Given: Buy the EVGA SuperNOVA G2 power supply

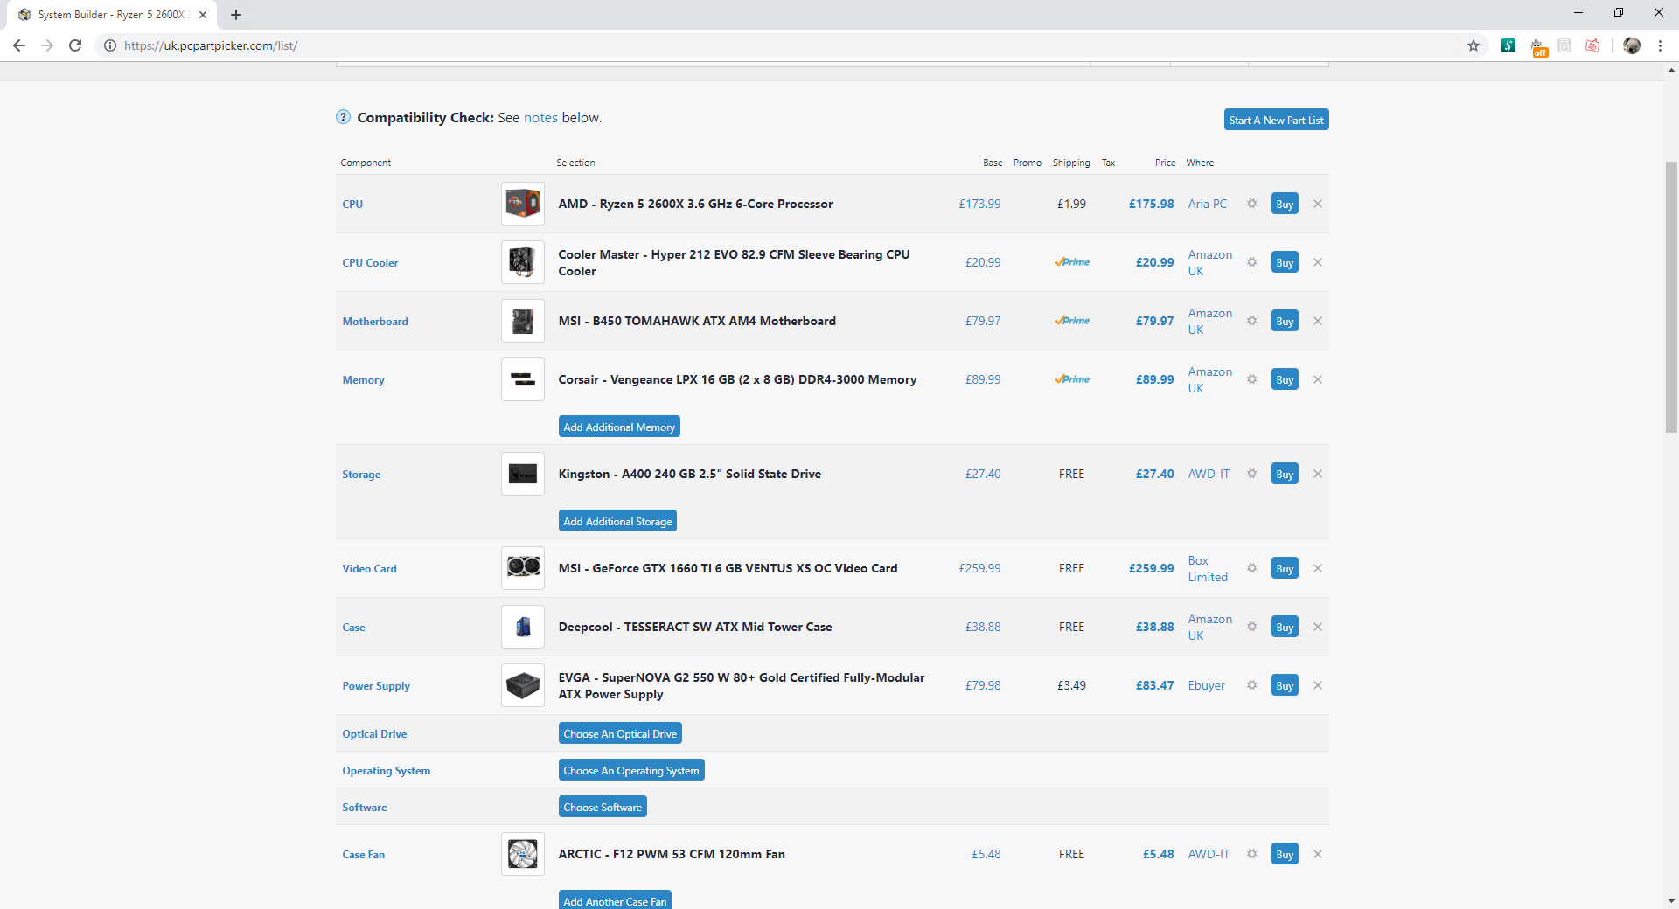Looking at the screenshot, I should tap(1285, 685).
